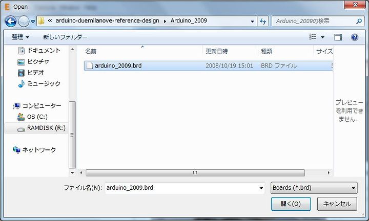Click the search magnifier icon
Viewport: 369px width, 221px height.
coord(359,21)
